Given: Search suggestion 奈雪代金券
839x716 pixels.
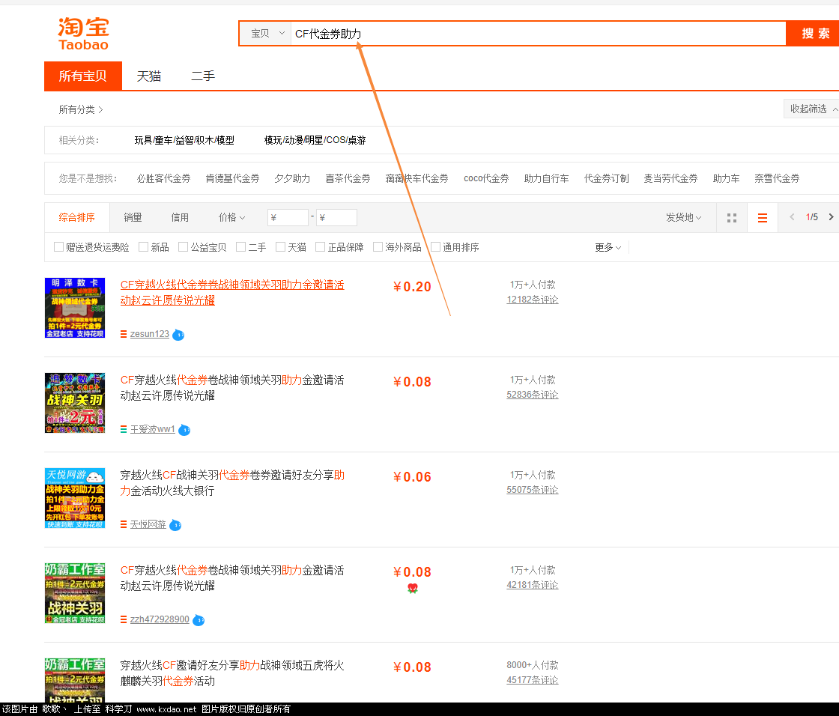Looking at the screenshot, I should pyautogui.click(x=777, y=178).
